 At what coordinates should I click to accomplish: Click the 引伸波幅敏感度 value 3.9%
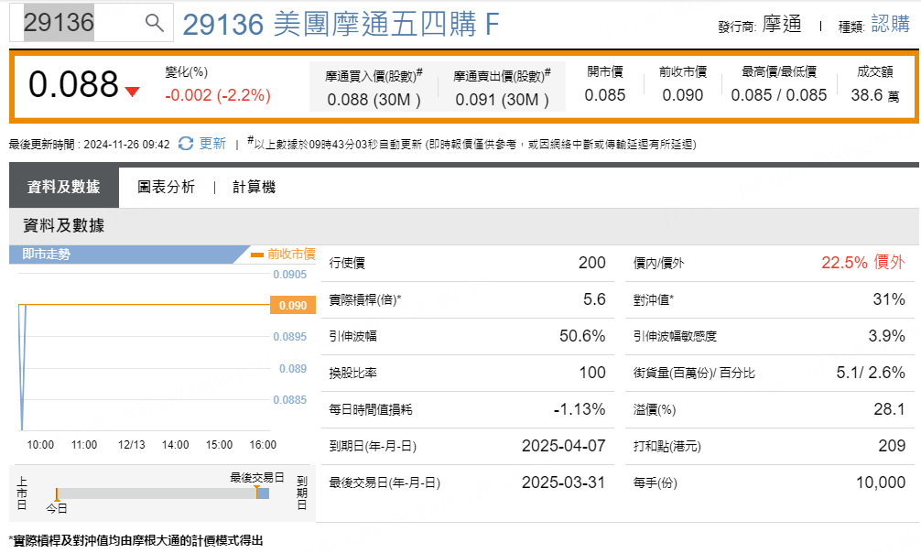[886, 336]
